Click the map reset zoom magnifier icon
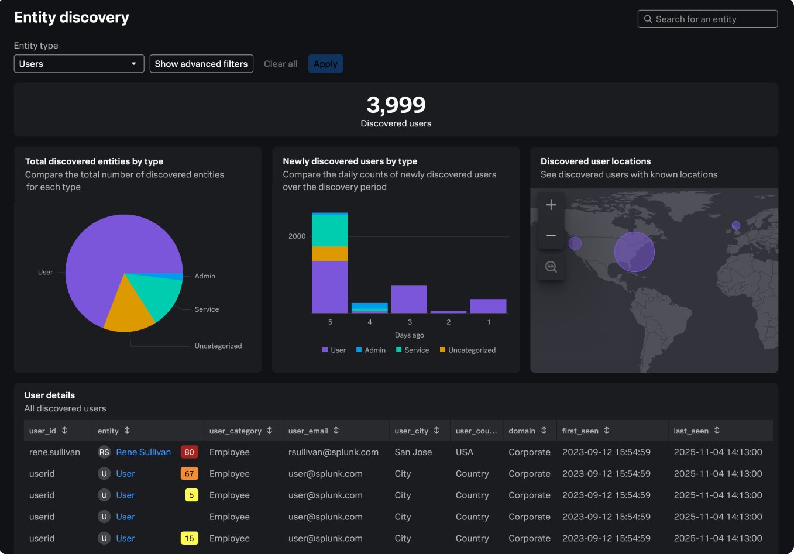The height and width of the screenshot is (554, 794). point(551,267)
